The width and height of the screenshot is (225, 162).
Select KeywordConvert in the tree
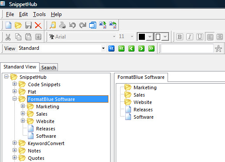tap(46, 143)
